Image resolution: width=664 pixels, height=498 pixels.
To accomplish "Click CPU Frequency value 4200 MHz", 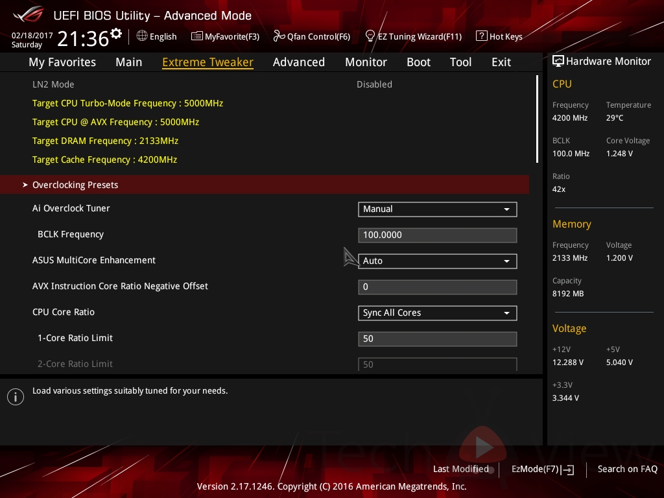I will (x=569, y=118).
